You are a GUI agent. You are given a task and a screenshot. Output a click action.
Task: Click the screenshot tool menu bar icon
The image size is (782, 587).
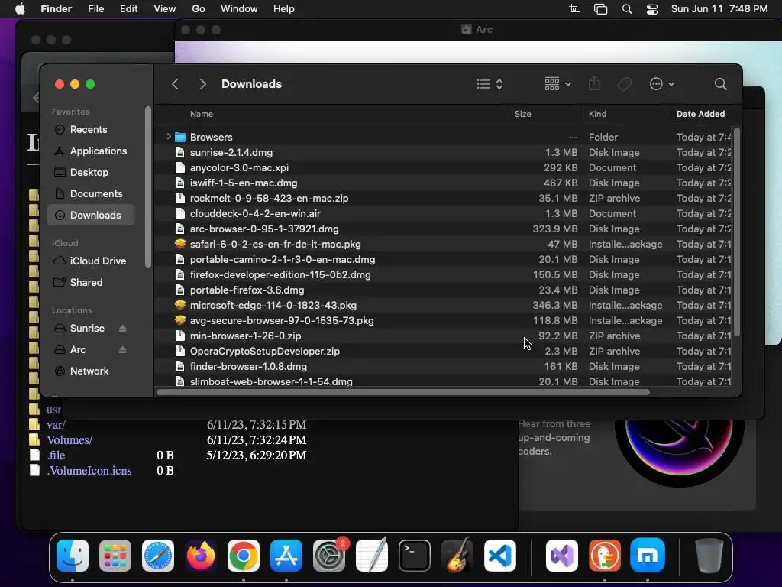574,9
